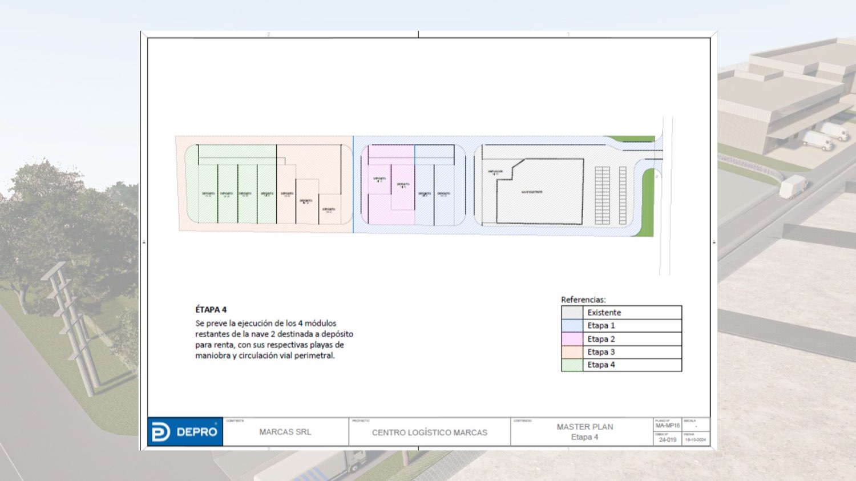Screen dimensions: 856x481
Task: Click the DEPRO logo in title block
Action: pos(185,432)
